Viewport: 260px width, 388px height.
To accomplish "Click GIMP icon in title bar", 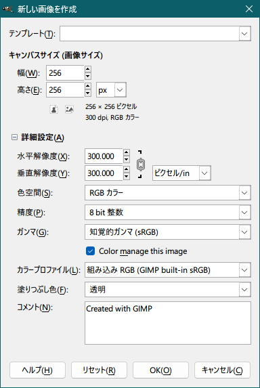I will (x=7, y=9).
